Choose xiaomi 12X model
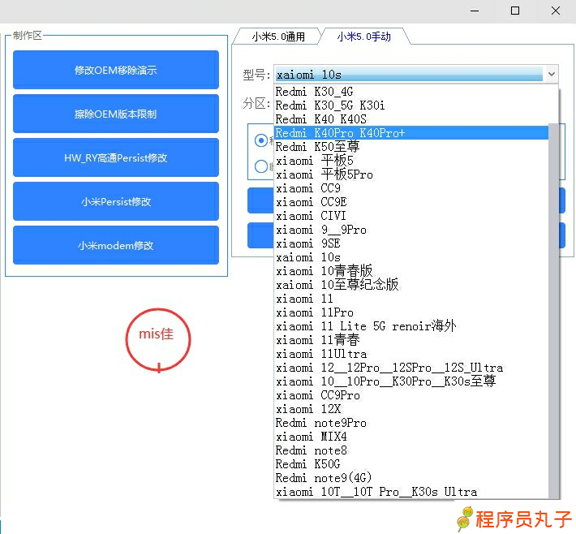This screenshot has width=576, height=534. tap(411, 409)
